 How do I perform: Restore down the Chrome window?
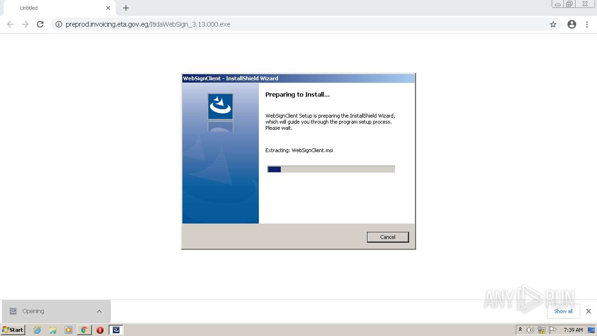[x=569, y=4]
